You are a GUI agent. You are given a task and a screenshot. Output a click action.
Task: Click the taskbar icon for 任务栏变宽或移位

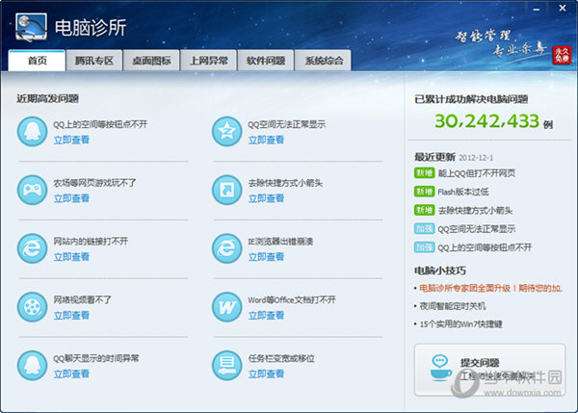tap(226, 366)
